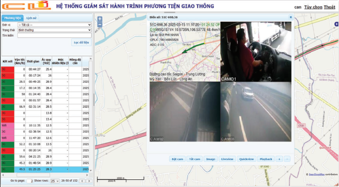Open Quickview for the vehicle
The width and height of the screenshot is (339, 187).
tap(247, 159)
